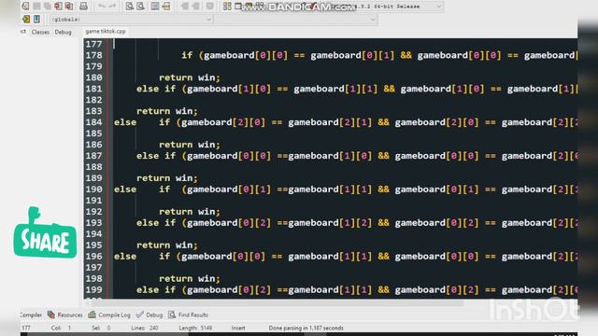Click the greyed shield-shaped toolbar icon
598x336 pixels.
pyautogui.click(x=209, y=7)
